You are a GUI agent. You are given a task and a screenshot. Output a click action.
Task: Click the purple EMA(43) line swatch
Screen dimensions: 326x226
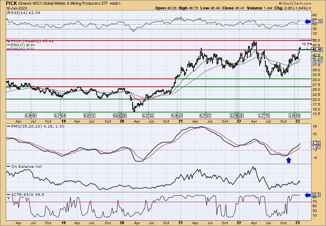tap(9, 49)
